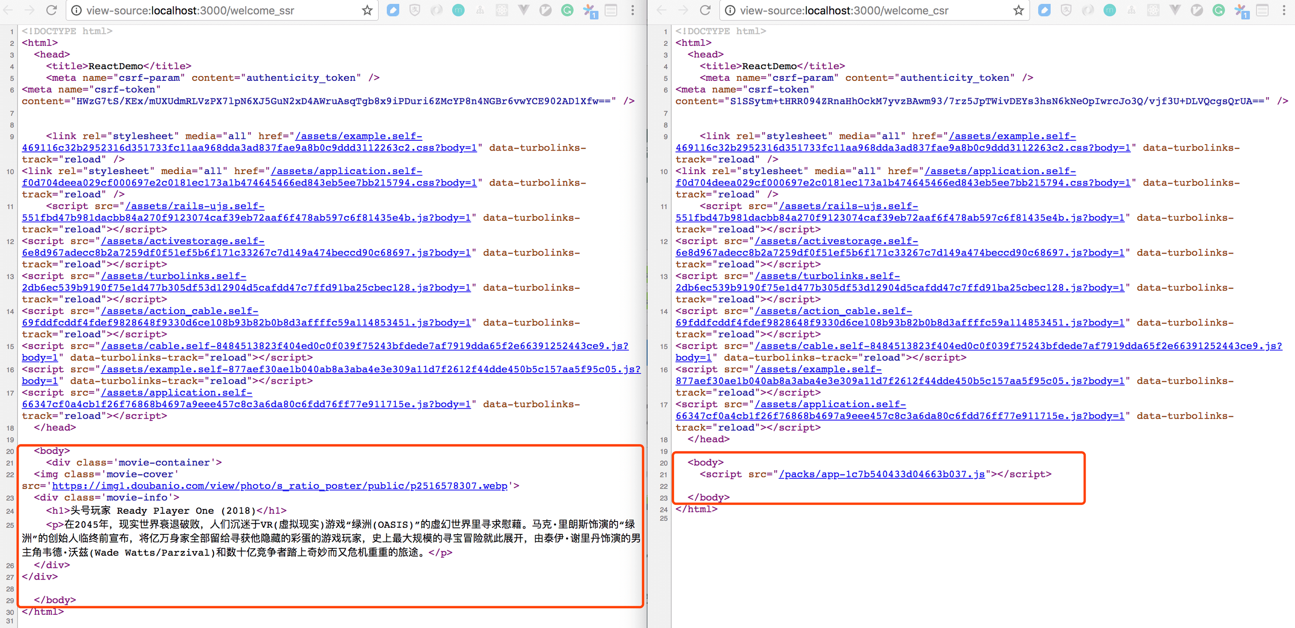Click site info icon in welcome_csr address bar
Viewport: 1295px width, 628px height.
(730, 10)
